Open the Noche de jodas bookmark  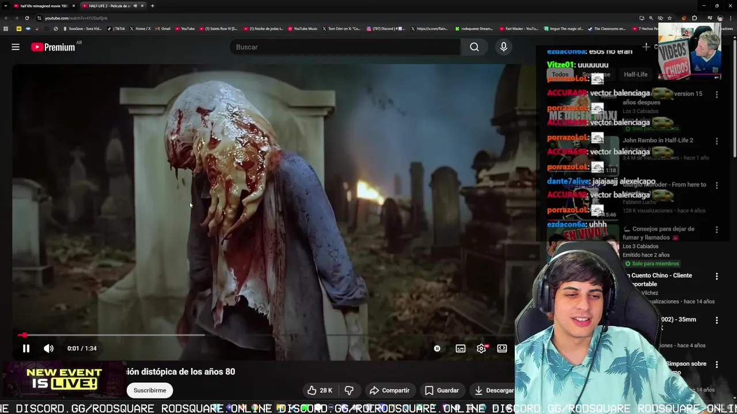264,29
